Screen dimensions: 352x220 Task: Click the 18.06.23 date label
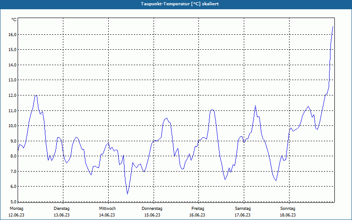click(288, 215)
